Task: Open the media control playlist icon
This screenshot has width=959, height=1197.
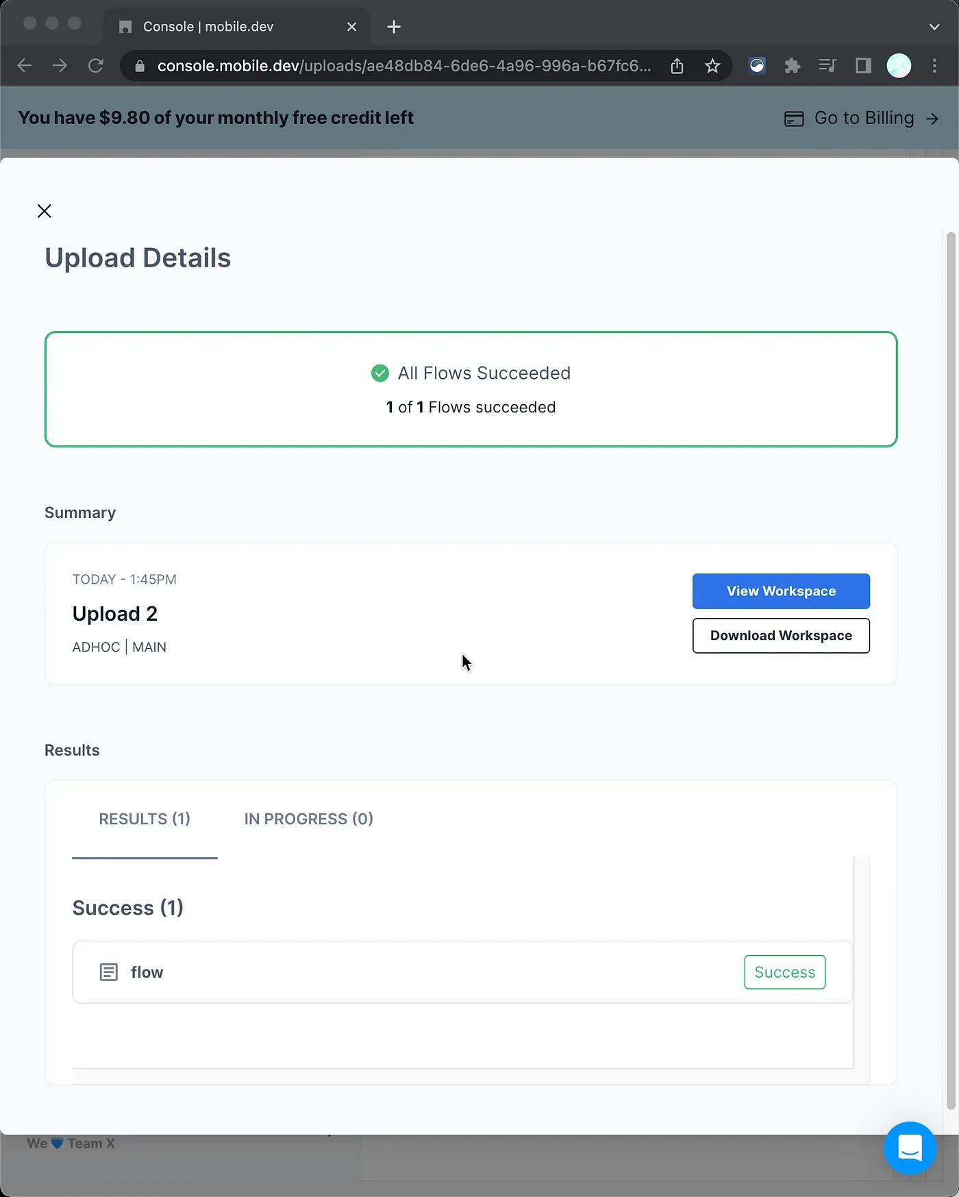Action: tap(827, 66)
